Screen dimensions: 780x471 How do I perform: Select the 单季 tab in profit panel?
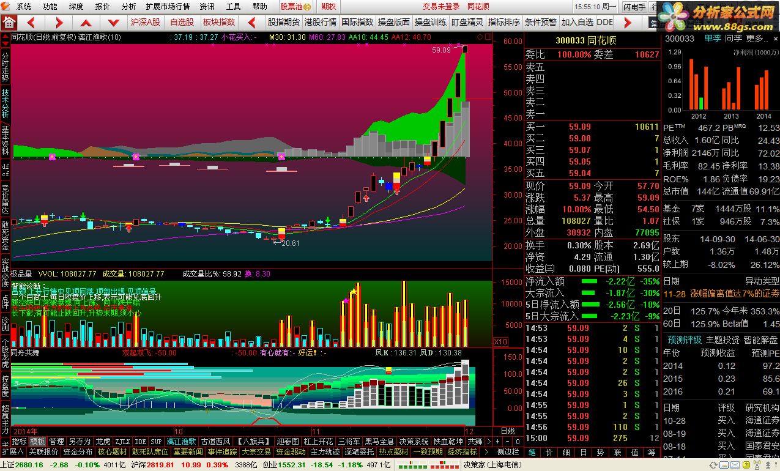click(x=713, y=39)
